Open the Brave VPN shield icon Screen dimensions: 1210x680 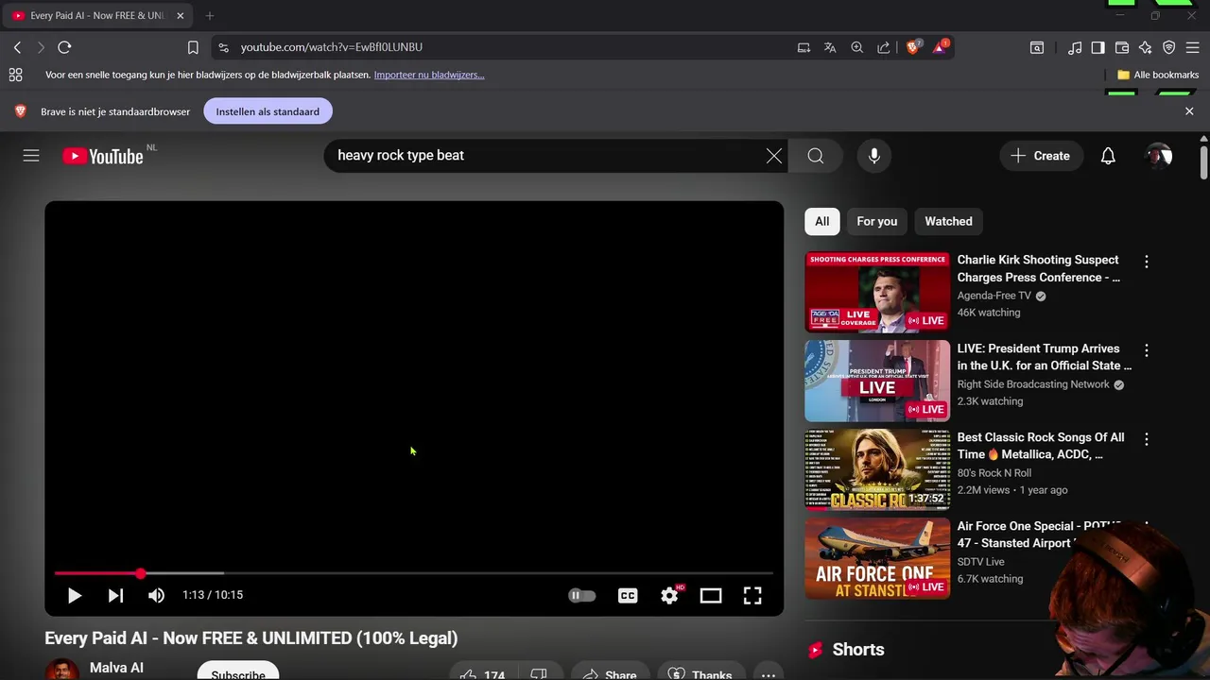click(1168, 47)
